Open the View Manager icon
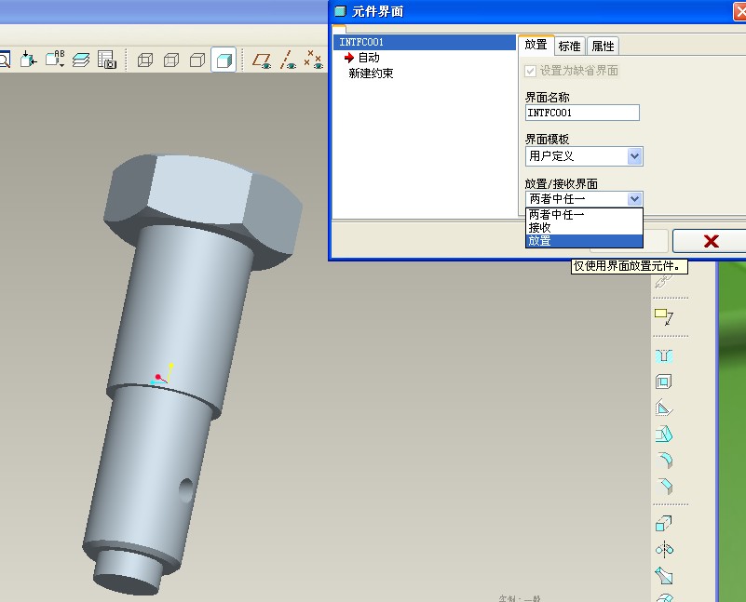This screenshot has height=602, width=746. point(107,60)
